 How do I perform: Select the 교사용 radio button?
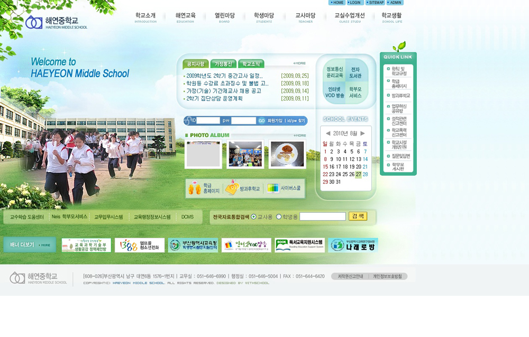click(254, 216)
